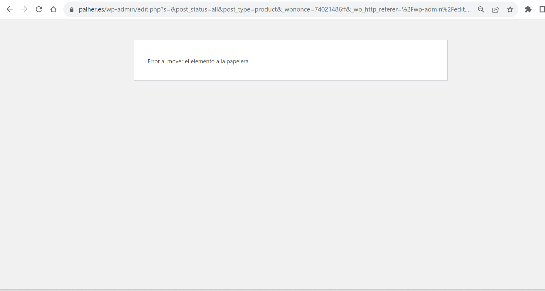Viewport: 545px width, 291px height.
Task: Click the browser forward arrow
Action: (x=24, y=9)
